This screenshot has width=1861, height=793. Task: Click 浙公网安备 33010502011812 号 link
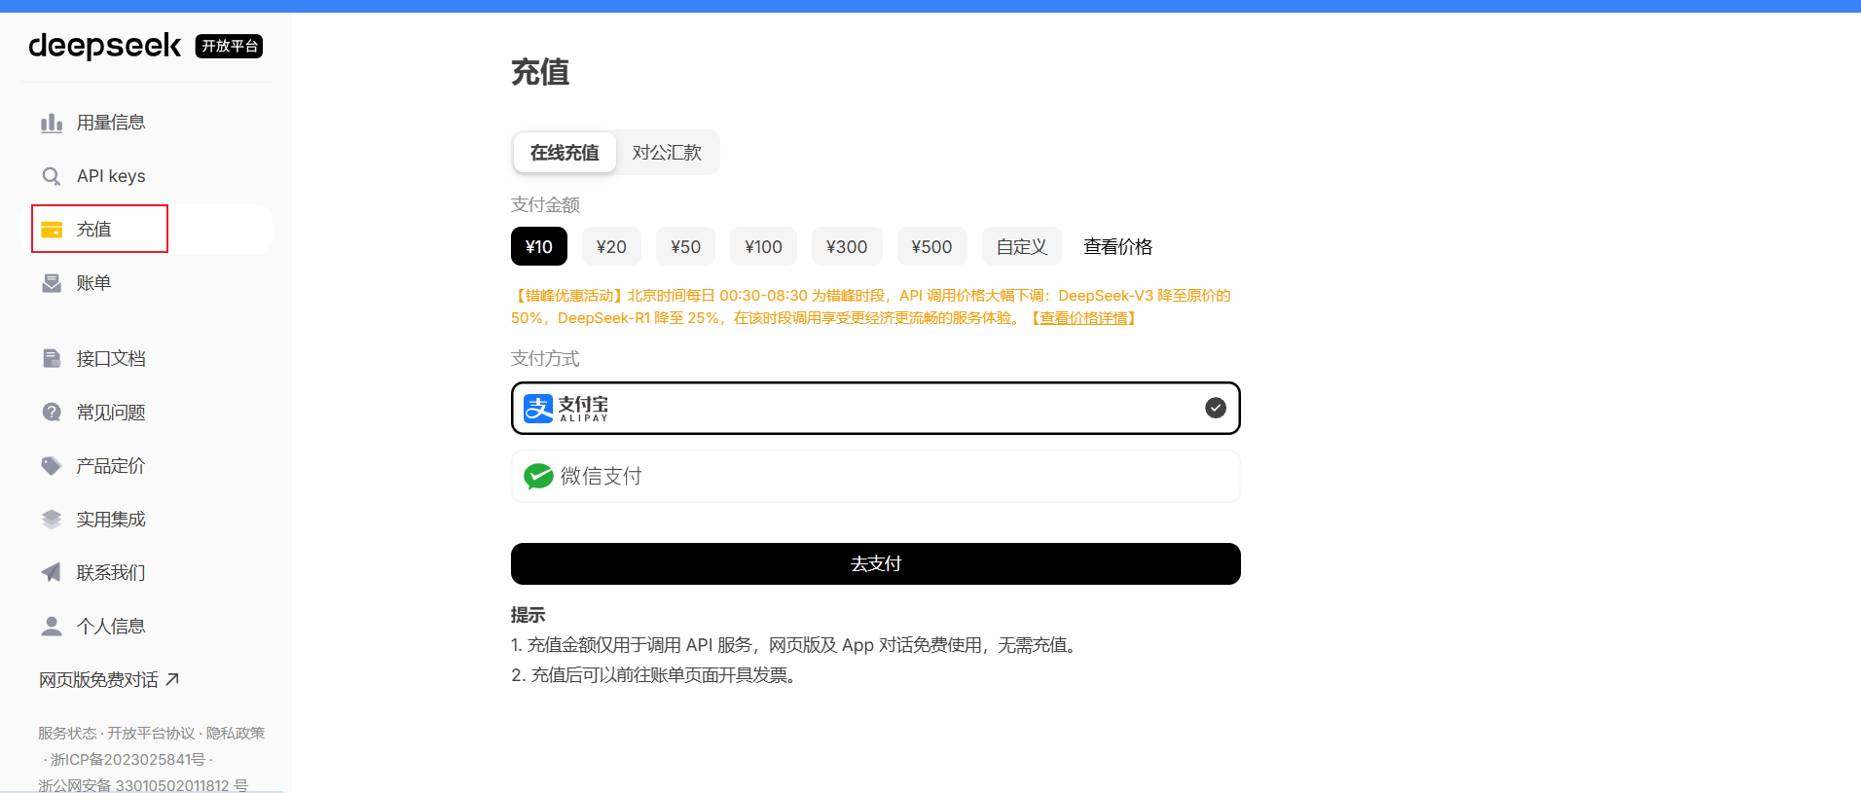[x=143, y=784]
